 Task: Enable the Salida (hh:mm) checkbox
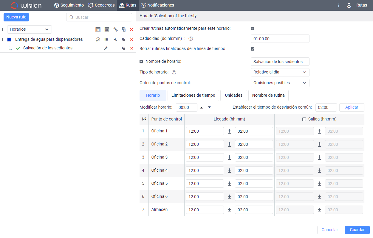coord(304,119)
